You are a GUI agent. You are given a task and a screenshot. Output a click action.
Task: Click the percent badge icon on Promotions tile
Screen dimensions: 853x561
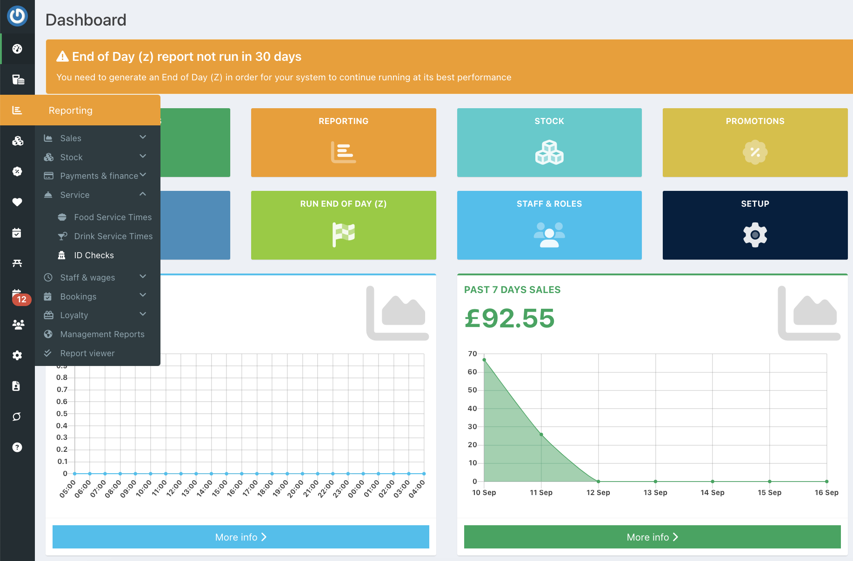(x=755, y=152)
